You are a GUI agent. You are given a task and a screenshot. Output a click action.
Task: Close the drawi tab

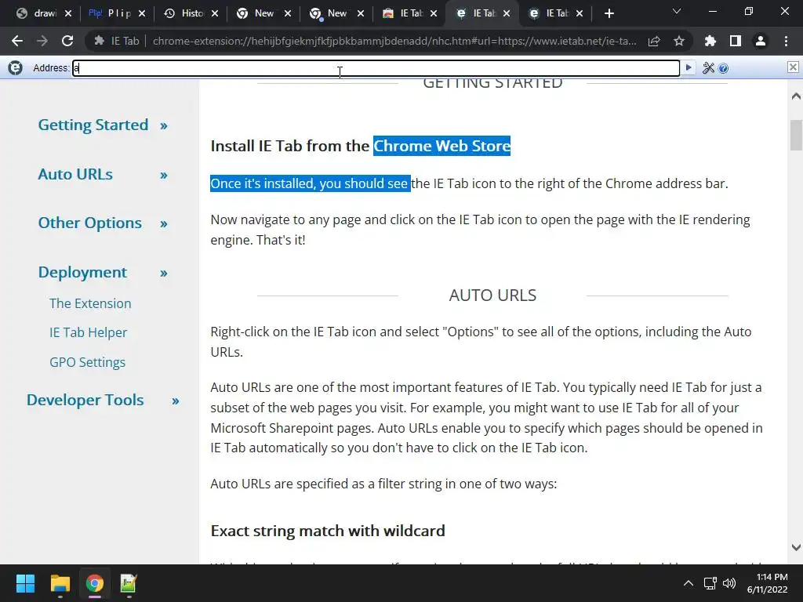[68, 13]
